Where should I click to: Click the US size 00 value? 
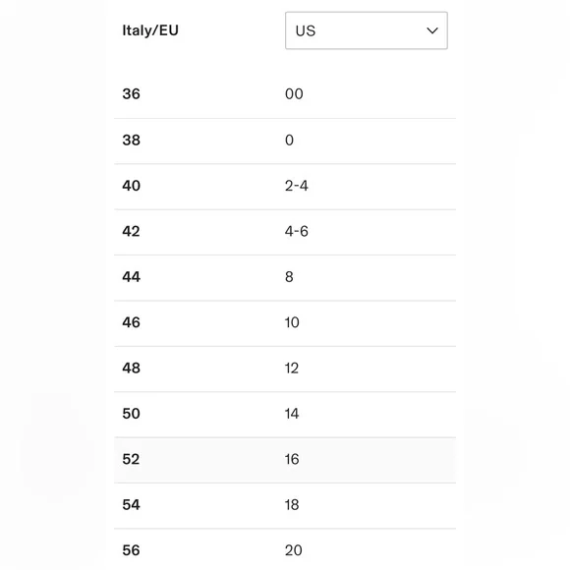click(x=294, y=94)
